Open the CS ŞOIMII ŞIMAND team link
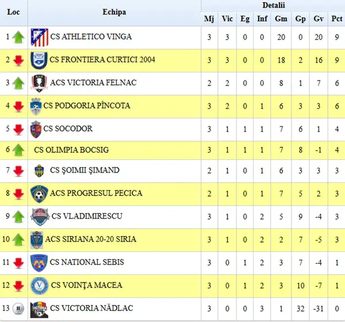345x322 pixels. 85,170
